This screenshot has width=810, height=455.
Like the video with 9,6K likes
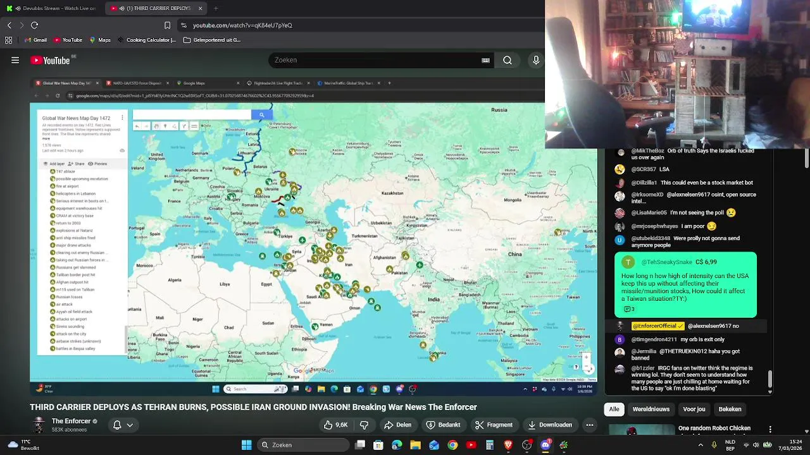(336, 425)
